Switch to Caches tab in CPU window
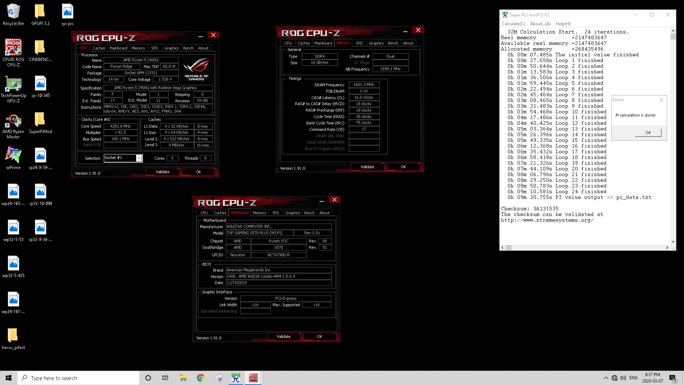Image resolution: width=684 pixels, height=385 pixels. pos(99,48)
